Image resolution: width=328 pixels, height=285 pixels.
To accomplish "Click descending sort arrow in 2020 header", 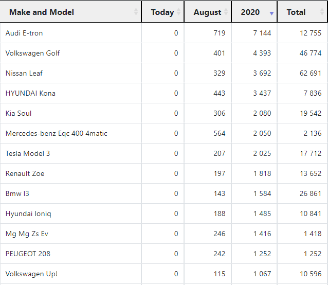I will (x=271, y=13).
